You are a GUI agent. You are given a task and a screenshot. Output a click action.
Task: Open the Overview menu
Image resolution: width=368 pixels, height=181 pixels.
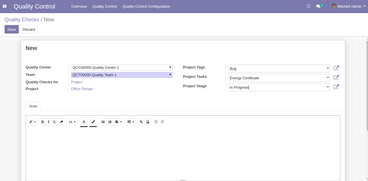(79, 6)
